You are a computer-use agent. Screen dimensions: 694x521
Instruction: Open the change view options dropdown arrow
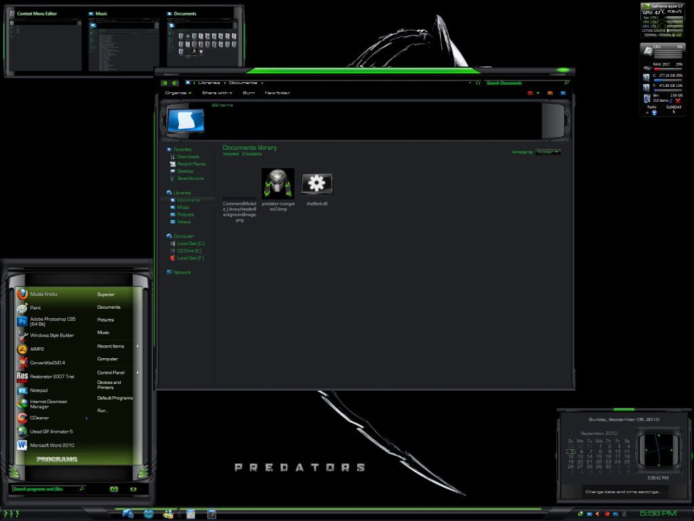click(538, 93)
